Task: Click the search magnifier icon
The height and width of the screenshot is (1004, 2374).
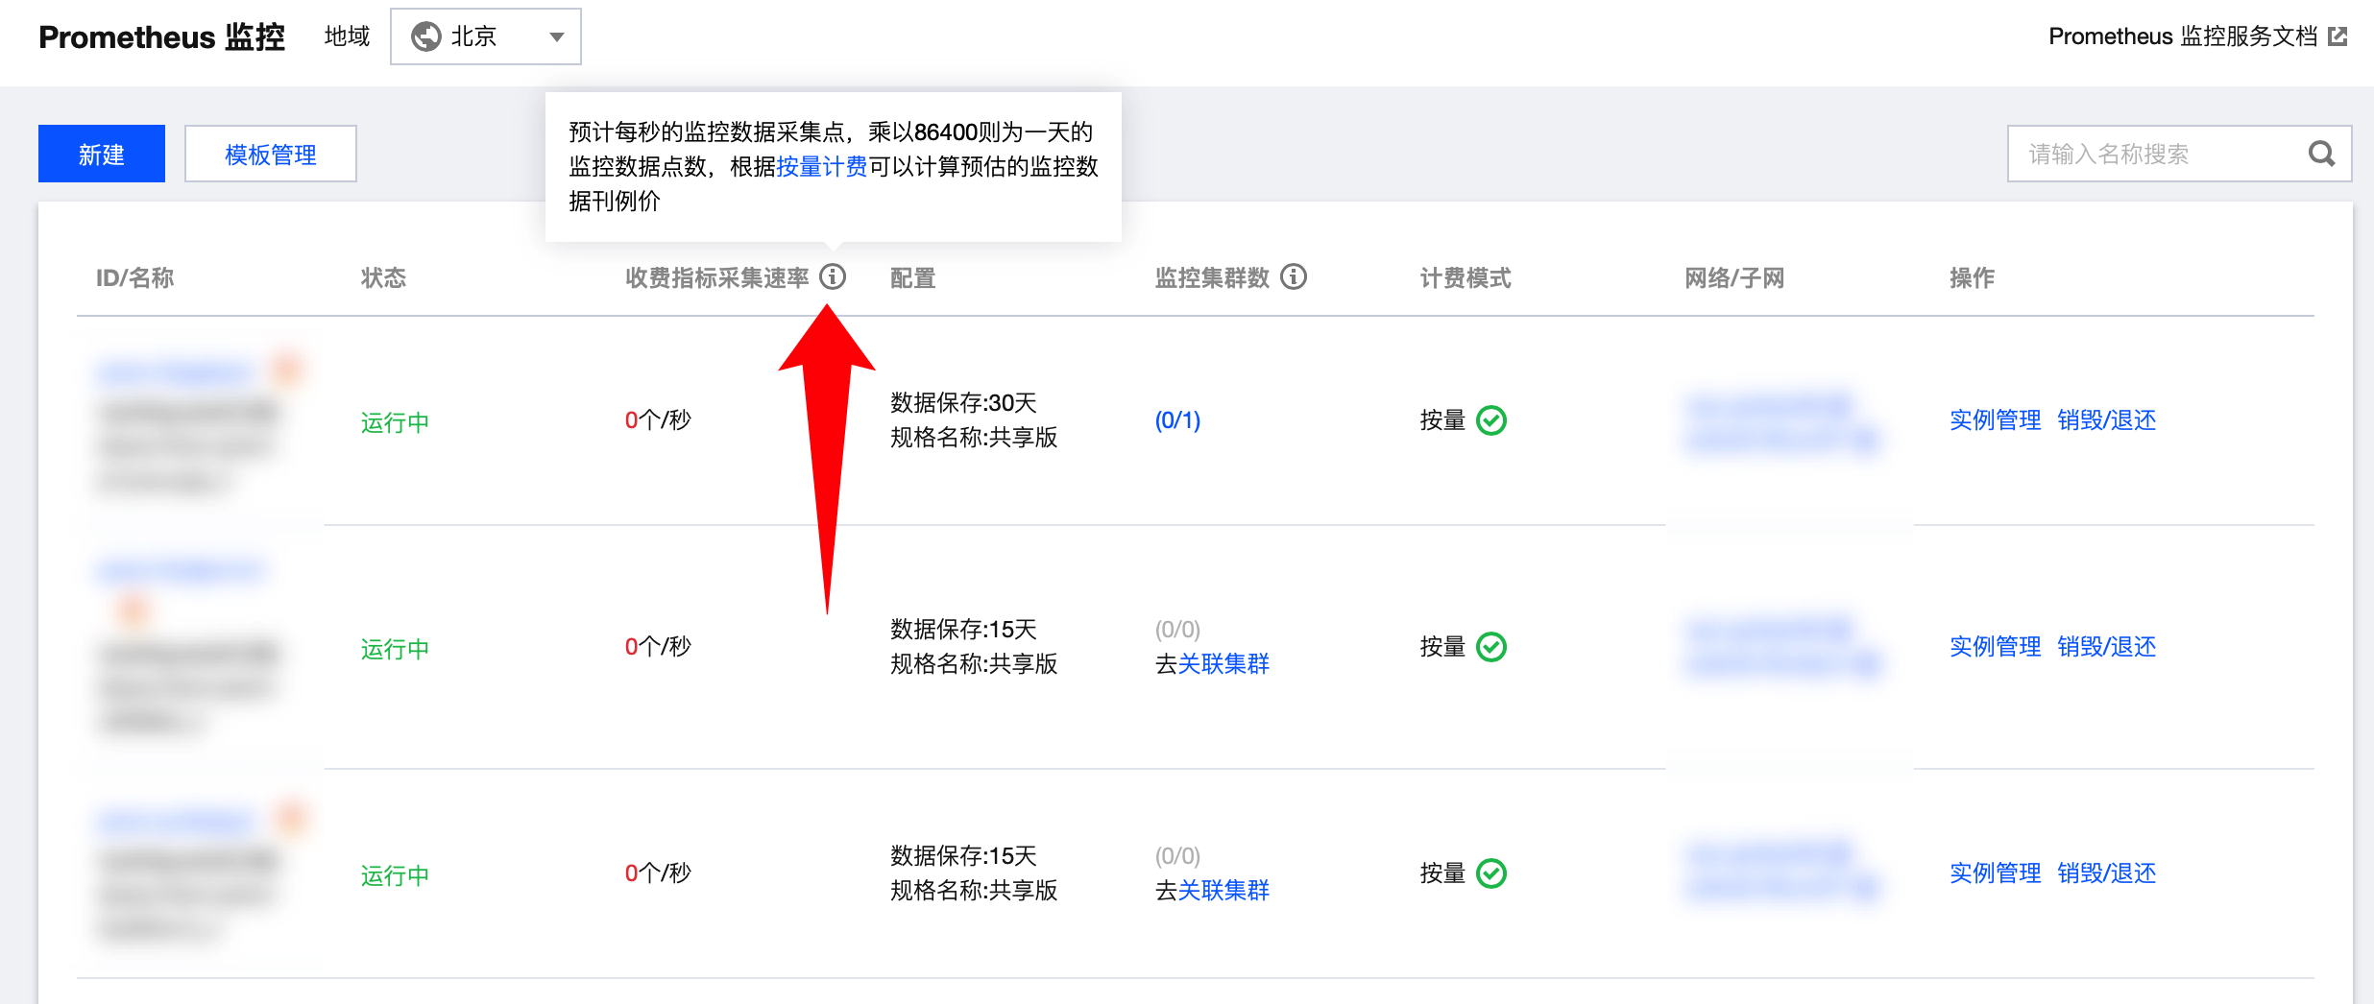Action: coord(2321,154)
